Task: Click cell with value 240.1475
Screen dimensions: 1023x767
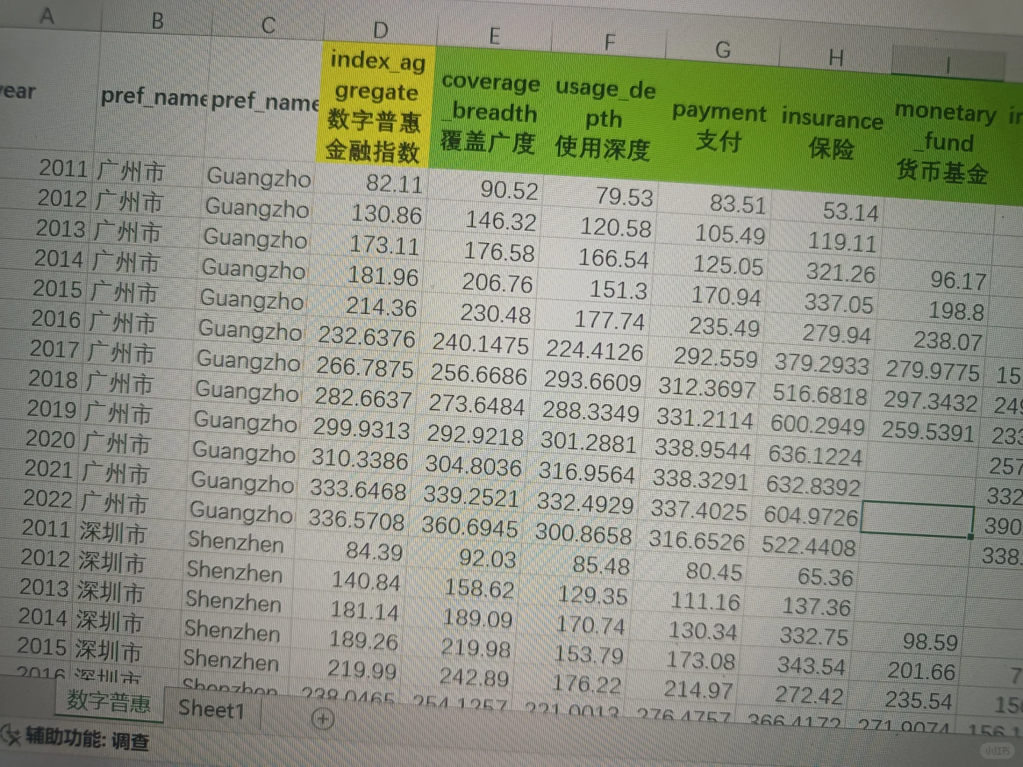Action: click(480, 343)
